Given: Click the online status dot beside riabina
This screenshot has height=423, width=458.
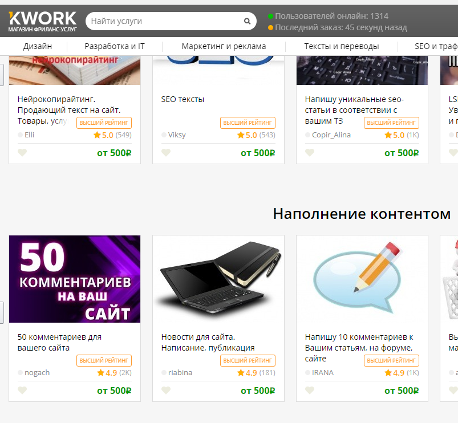Looking at the screenshot, I should [164, 372].
